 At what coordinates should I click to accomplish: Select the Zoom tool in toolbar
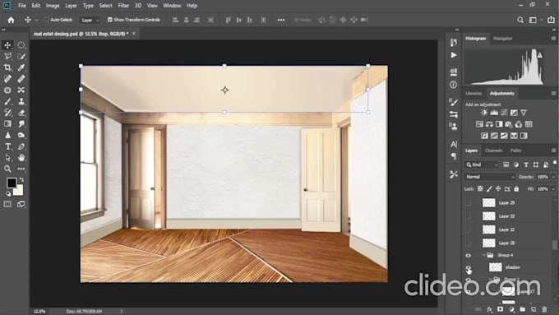7,169
